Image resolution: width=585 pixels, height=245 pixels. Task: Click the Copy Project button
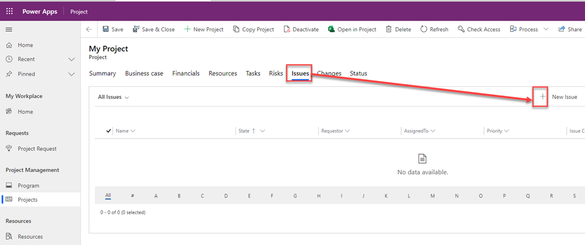pos(253,29)
